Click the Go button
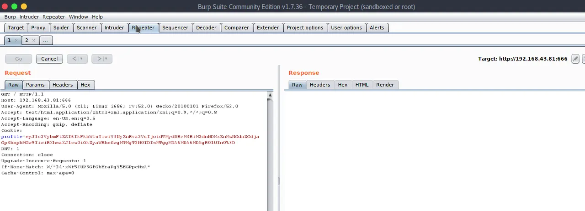 [x=19, y=59]
